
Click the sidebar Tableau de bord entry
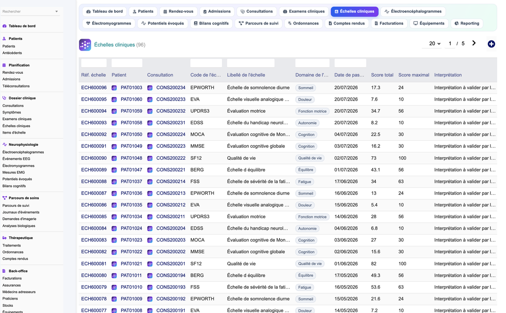(22, 26)
